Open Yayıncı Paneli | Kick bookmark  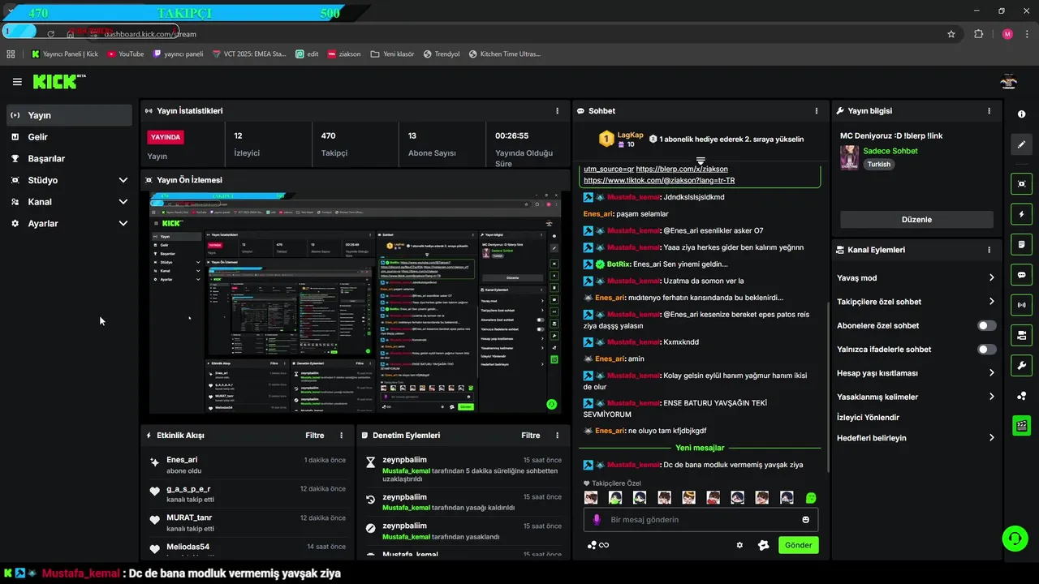(64, 54)
